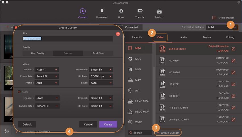The width and height of the screenshot is (242, 137).
Task: Uncheck the Audio checkbox
Action: click(x=19, y=92)
